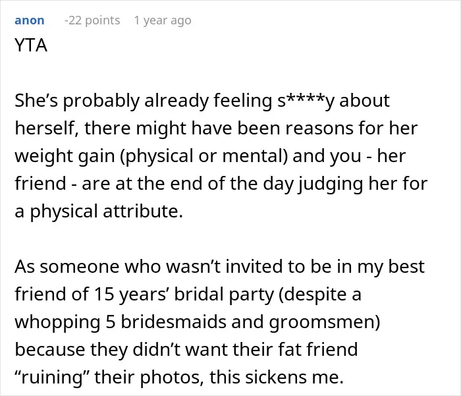Click the words my best
Screen dimensions: 461x396
click(x=391, y=267)
